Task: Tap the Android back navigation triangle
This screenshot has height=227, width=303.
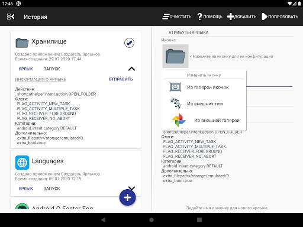Action: [104, 220]
